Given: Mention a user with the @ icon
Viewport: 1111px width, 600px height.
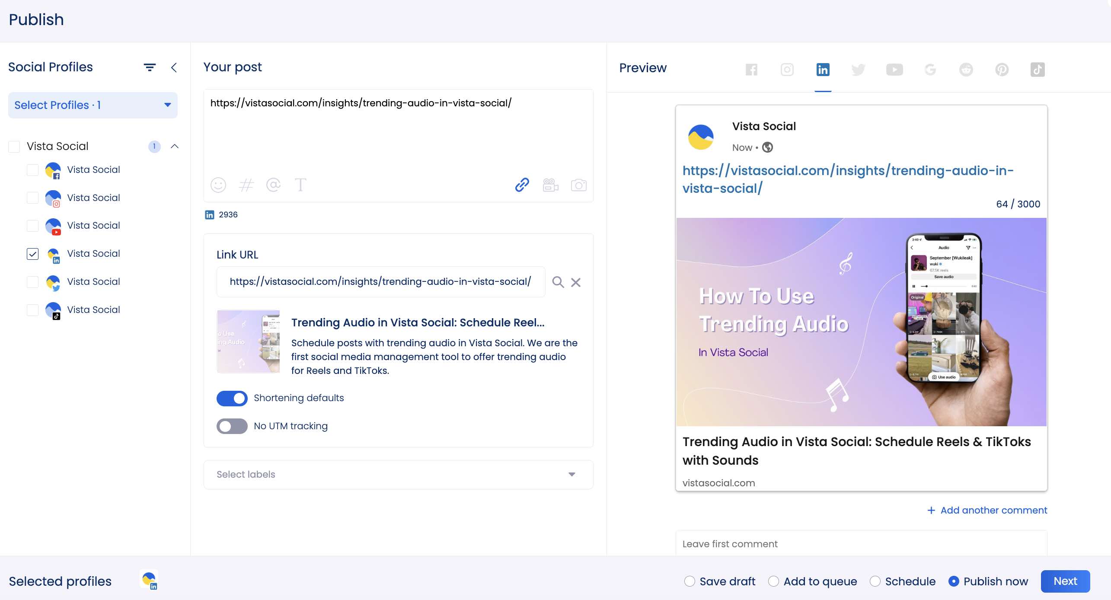Looking at the screenshot, I should pyautogui.click(x=274, y=185).
